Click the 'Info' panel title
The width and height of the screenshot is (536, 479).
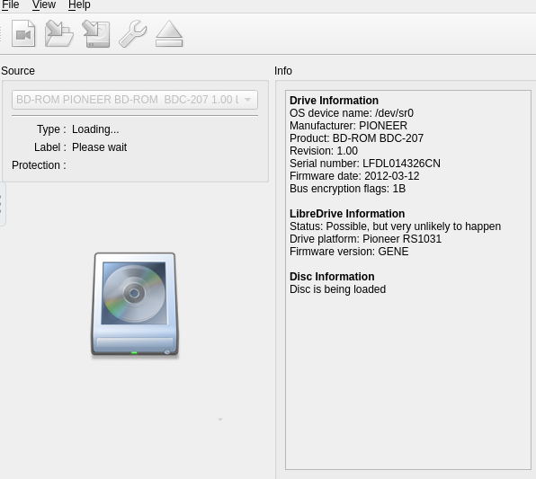pos(283,71)
